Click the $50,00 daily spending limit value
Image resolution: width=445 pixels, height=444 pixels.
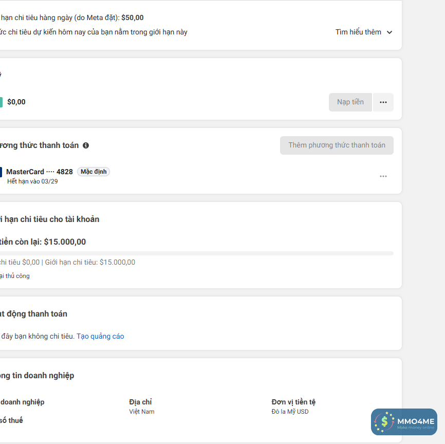coord(133,17)
